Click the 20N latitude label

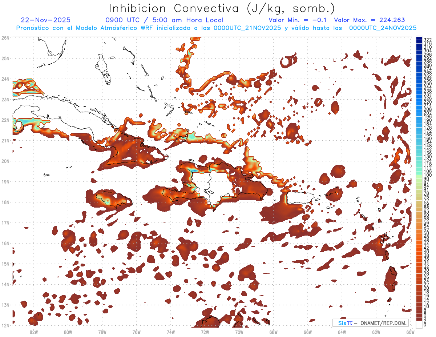coord(5,161)
